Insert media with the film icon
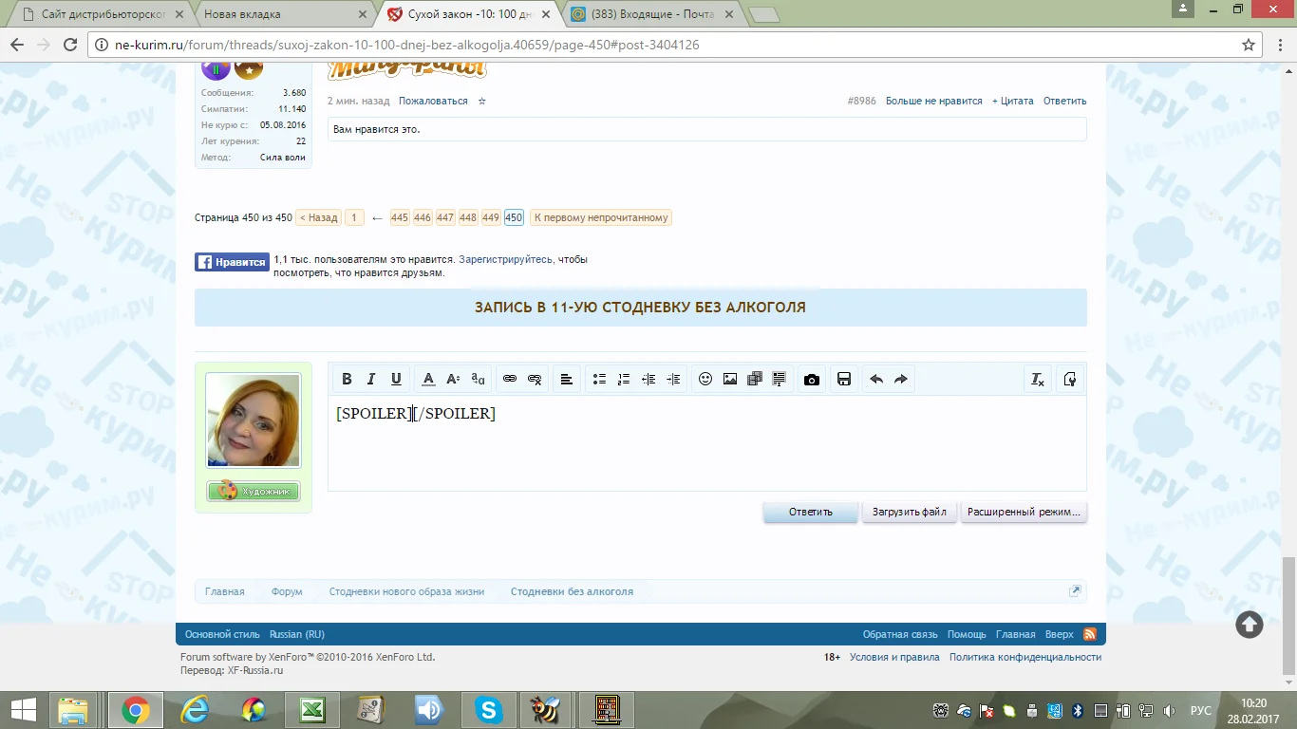Screen dimensions: 1297x729 point(755,379)
